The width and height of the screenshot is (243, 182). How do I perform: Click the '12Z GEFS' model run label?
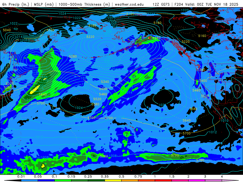(x=161, y=4)
